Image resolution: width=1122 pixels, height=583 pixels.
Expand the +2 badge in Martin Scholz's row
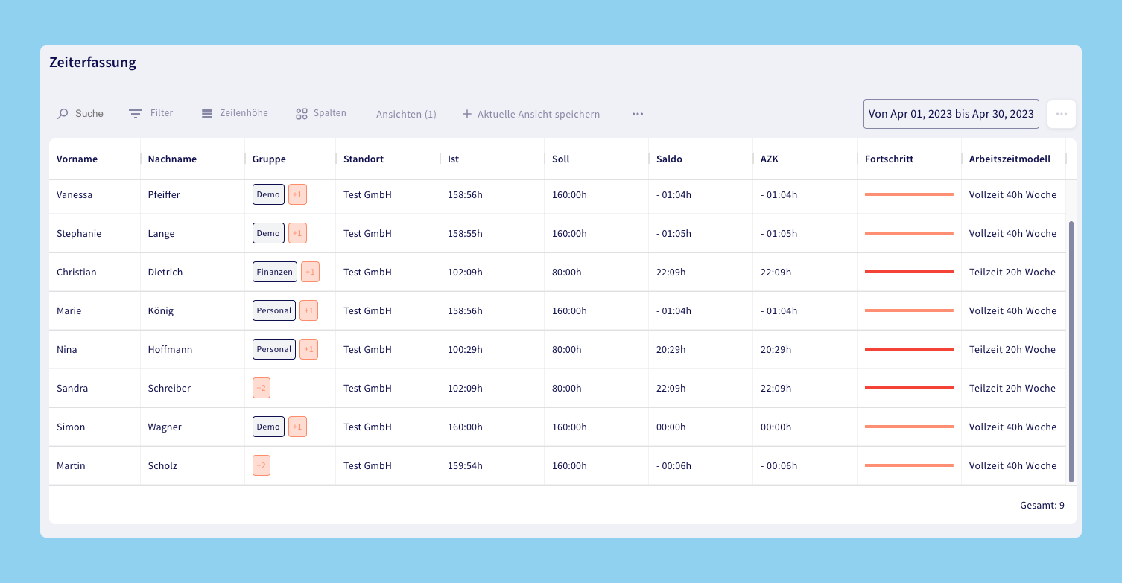coord(262,465)
